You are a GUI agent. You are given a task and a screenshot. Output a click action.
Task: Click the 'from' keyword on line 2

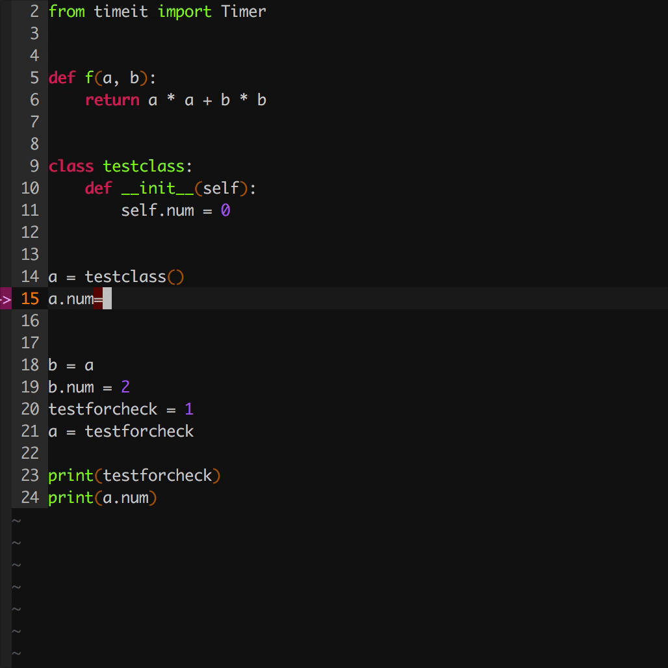click(x=66, y=12)
